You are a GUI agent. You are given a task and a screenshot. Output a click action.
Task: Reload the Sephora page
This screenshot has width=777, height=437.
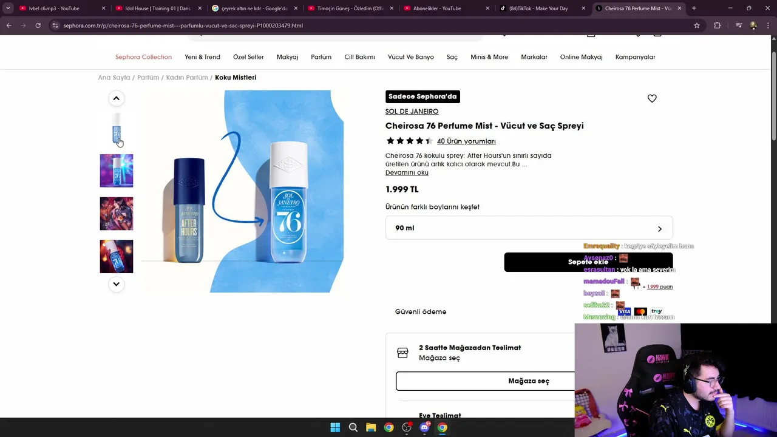point(38,25)
